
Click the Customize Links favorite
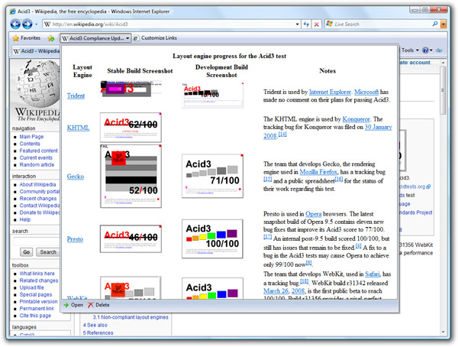tap(155, 38)
